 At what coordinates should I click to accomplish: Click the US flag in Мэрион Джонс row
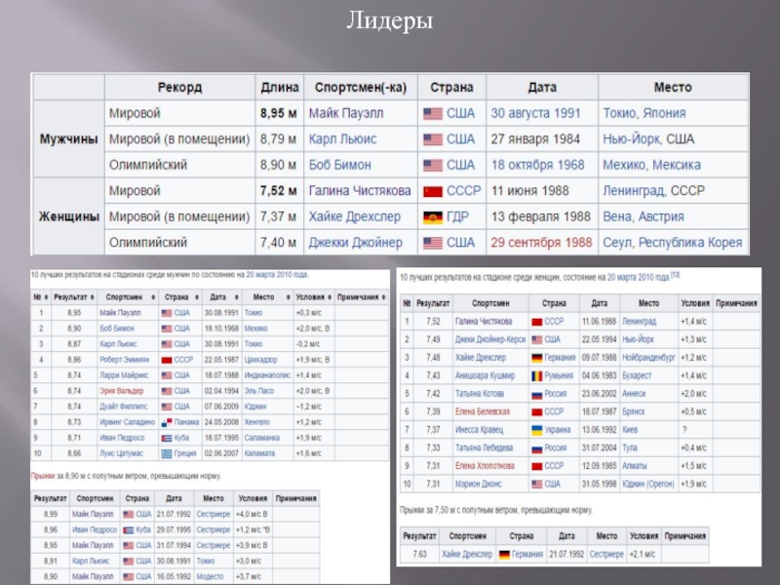point(537,484)
